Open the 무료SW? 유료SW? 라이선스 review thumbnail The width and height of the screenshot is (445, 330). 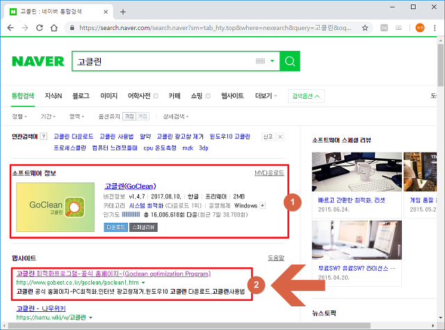tap(357, 240)
